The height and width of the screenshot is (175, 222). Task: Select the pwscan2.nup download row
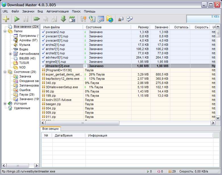[128, 32]
